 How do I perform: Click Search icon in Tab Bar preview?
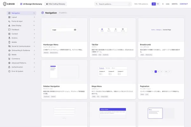point(109,30)
